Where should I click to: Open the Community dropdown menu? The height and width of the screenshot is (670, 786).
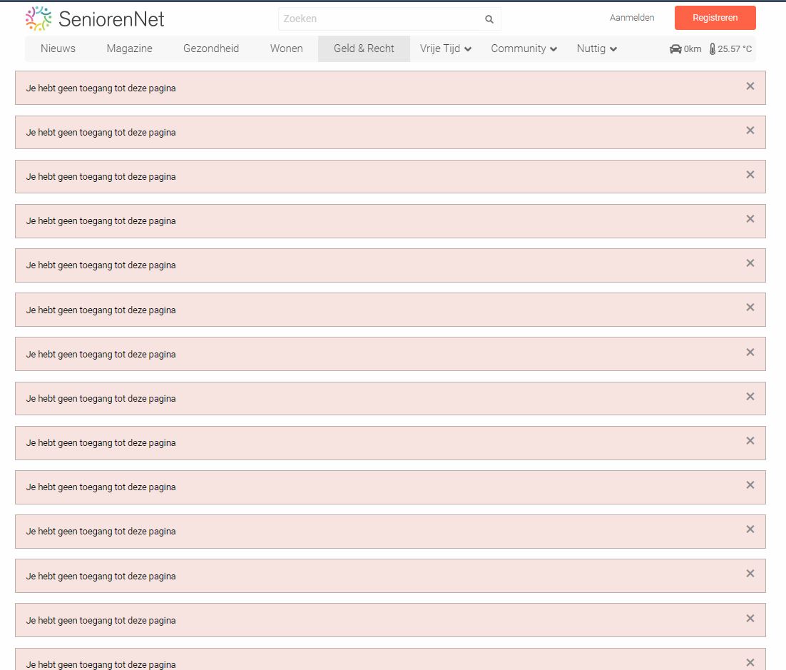[524, 49]
